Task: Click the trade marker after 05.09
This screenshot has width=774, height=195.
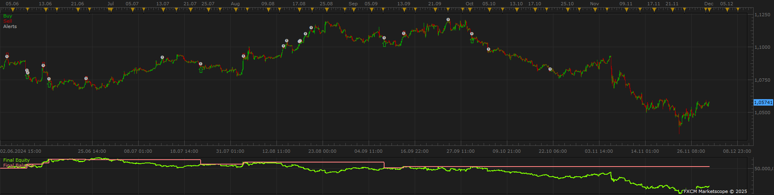Action: (384, 38)
